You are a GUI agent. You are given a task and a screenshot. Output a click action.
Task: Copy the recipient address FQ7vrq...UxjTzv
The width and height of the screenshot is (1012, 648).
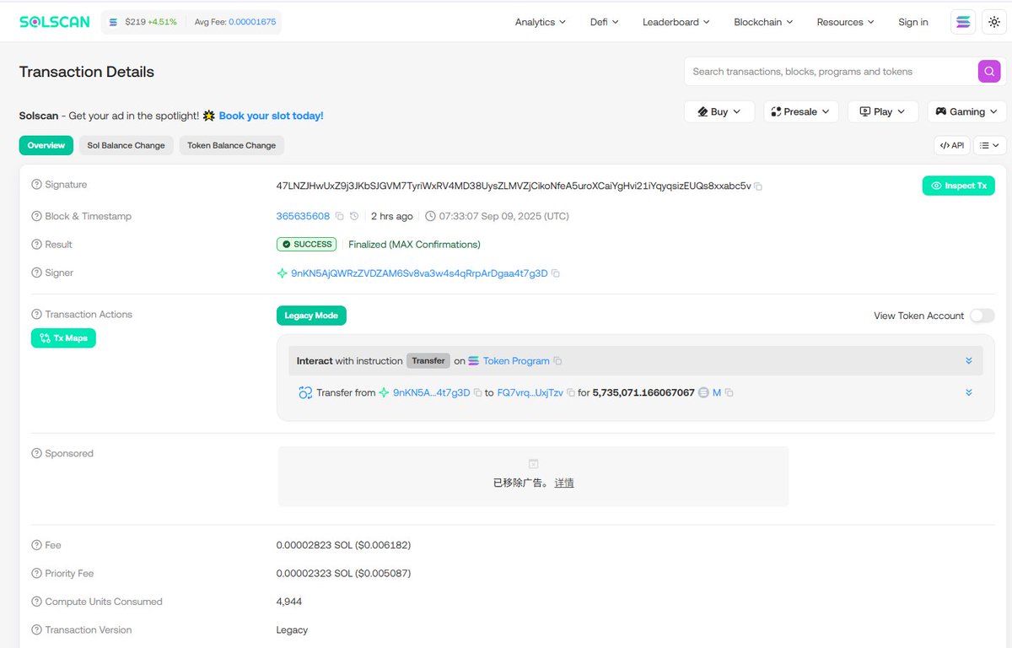click(x=571, y=393)
